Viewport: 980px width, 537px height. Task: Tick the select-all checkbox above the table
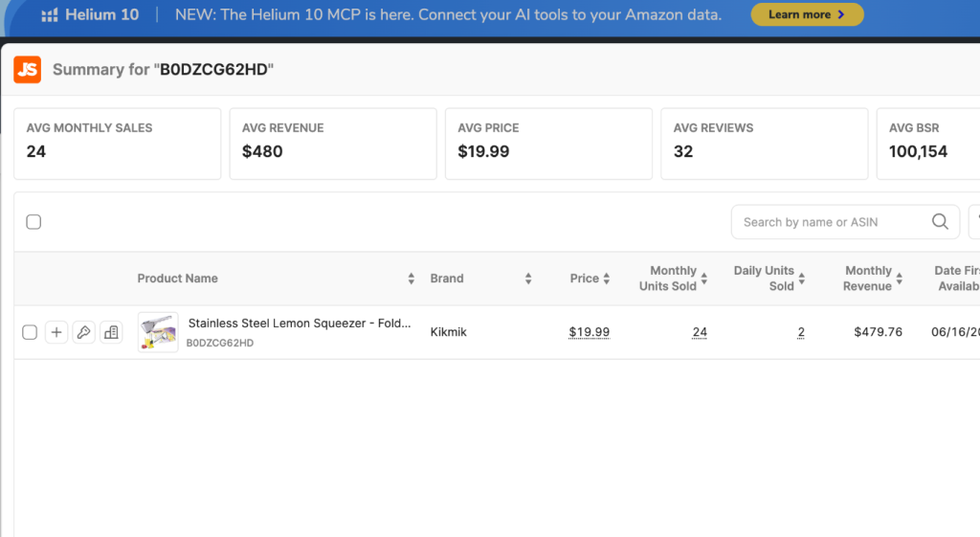[33, 222]
